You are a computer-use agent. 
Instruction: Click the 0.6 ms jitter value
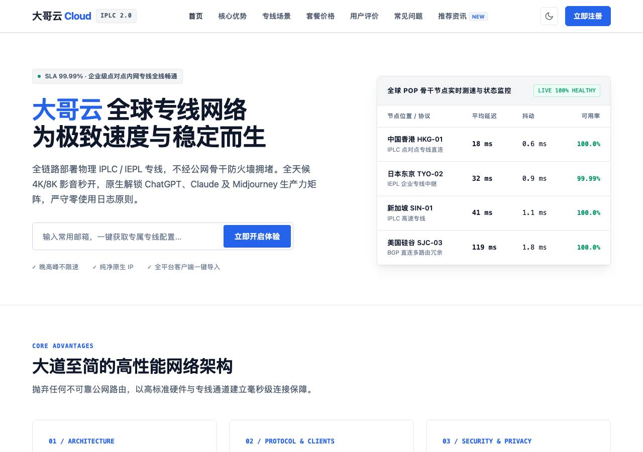tap(534, 144)
